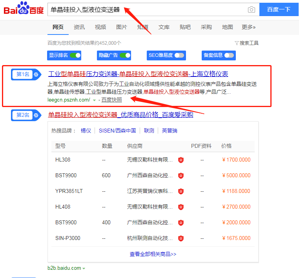Switch to the 资讯 tab
The height and width of the screenshot is (278, 299).
pos(79,27)
